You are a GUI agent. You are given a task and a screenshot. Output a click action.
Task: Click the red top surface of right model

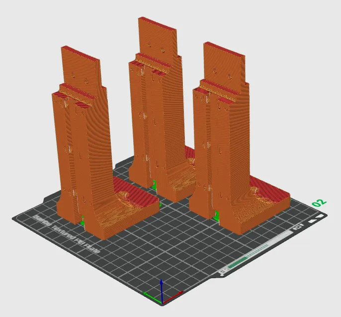pos(224,49)
